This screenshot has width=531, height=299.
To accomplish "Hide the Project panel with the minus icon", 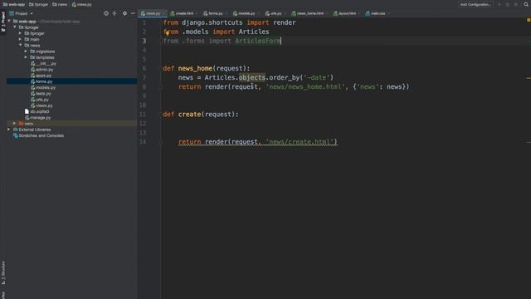I will 133,13.
